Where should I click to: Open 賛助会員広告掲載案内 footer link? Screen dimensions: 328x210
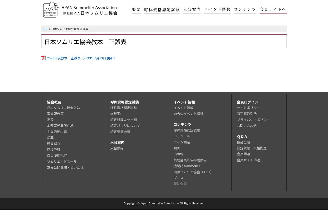coord(190,160)
